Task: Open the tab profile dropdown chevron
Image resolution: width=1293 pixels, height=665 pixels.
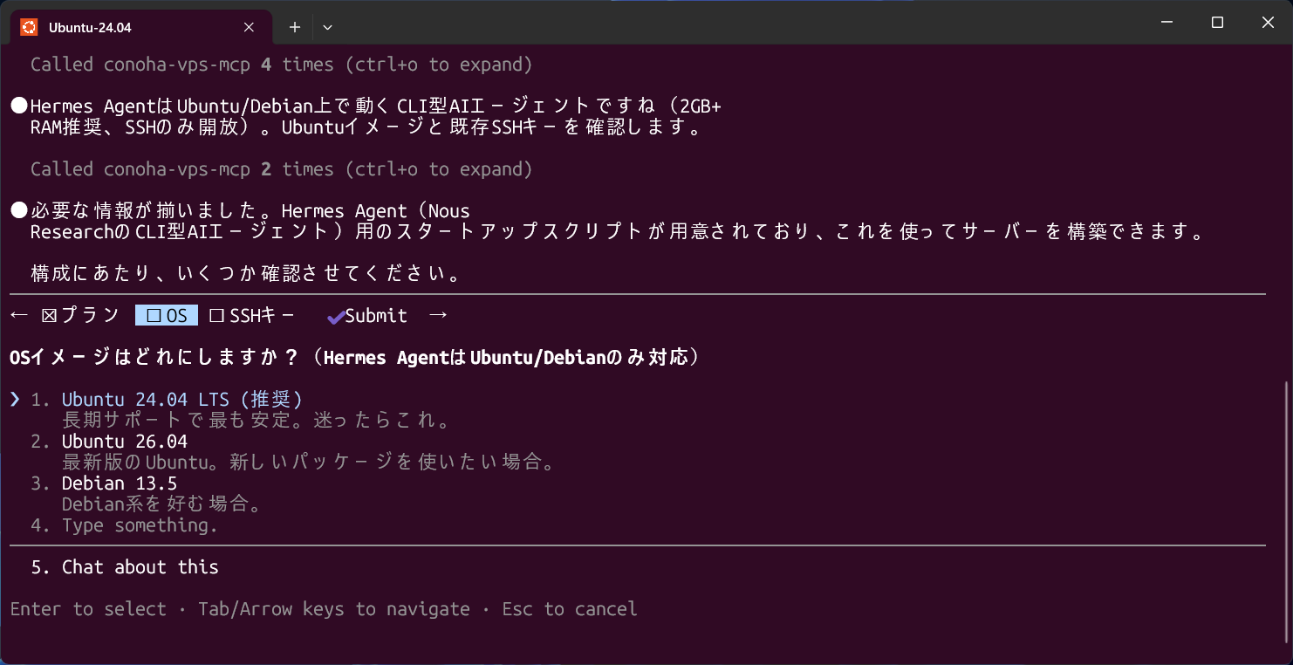Action: pos(327,27)
